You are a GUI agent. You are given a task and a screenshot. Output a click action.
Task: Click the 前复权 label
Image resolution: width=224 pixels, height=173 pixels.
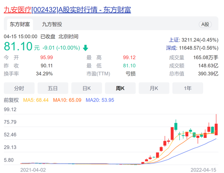11,100
